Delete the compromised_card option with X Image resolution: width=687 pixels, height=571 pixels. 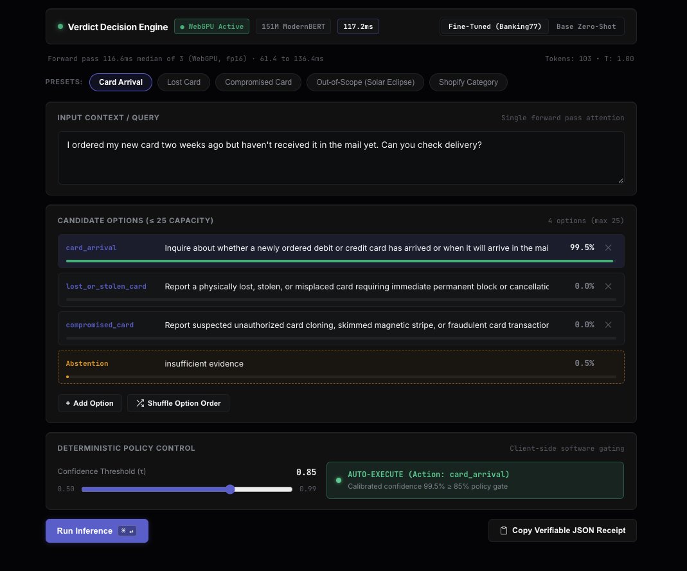[608, 325]
